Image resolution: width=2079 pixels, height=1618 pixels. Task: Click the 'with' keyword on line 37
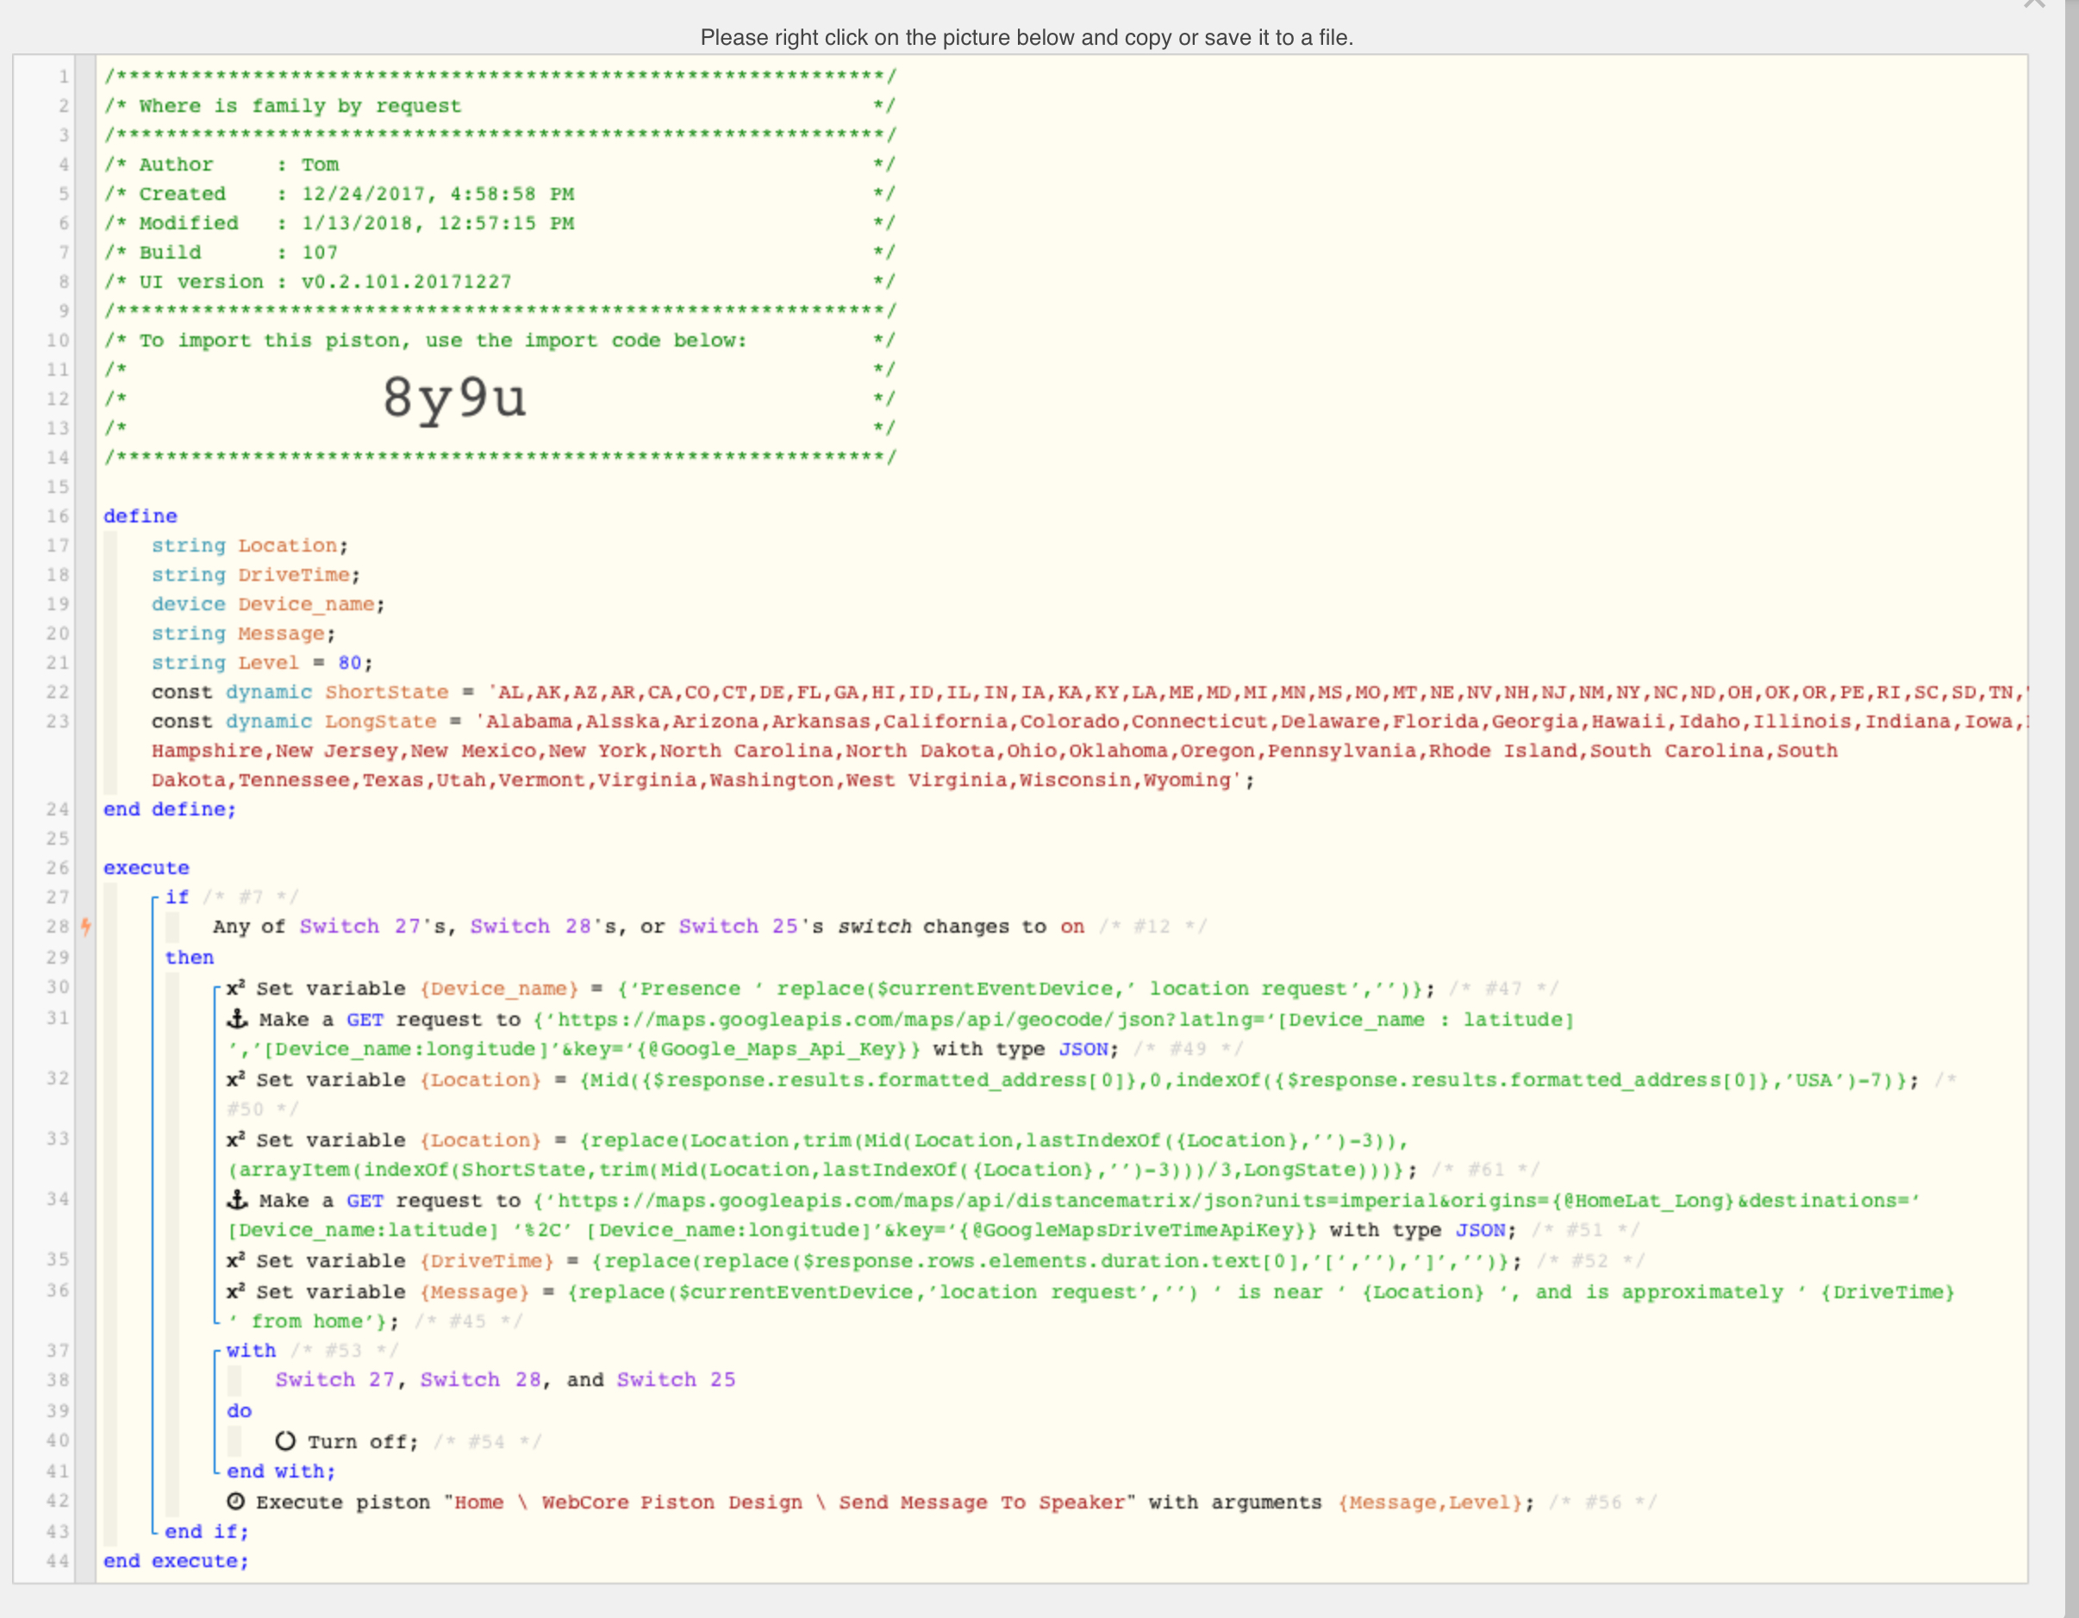point(252,1351)
